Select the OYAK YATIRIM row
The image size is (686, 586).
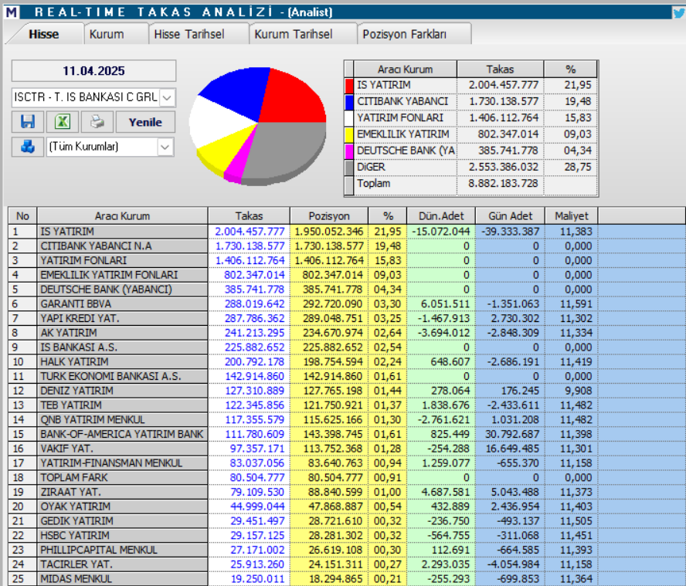(x=347, y=506)
